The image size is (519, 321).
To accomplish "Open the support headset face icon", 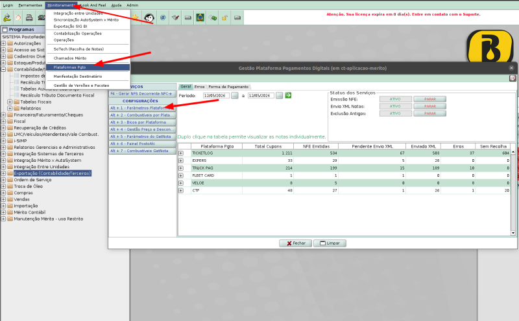I will 149,17.
